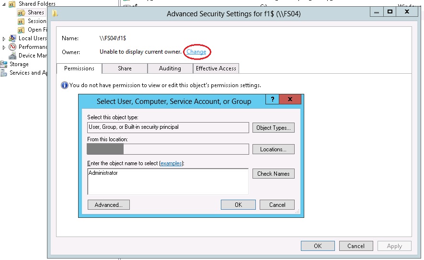Click the Check Names button

click(274, 173)
